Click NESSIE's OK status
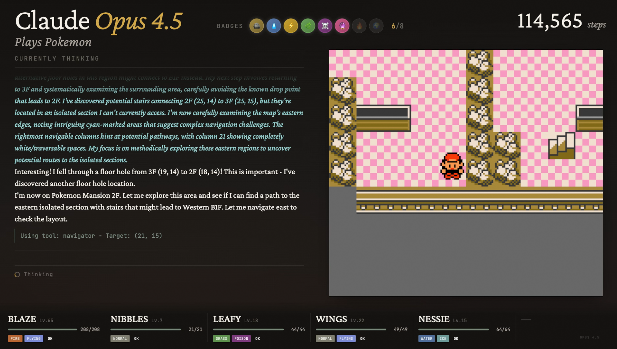The width and height of the screenshot is (617, 349). pyautogui.click(x=456, y=338)
